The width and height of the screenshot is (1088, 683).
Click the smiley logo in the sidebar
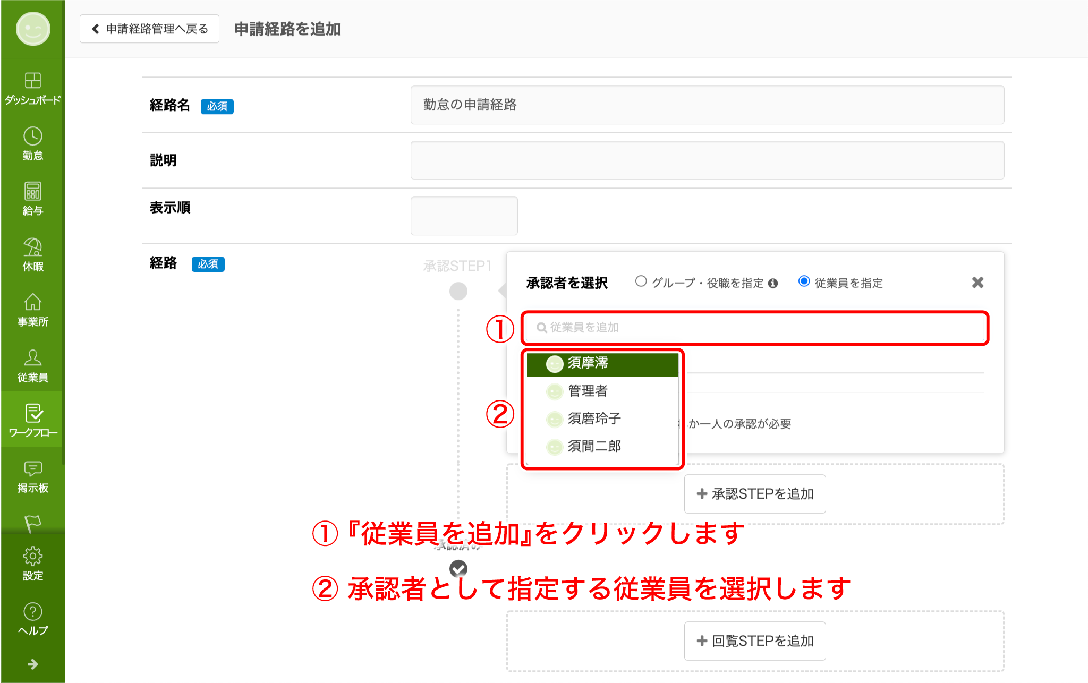33,29
